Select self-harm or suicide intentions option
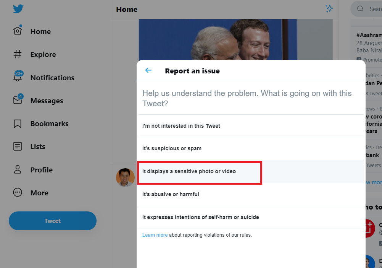 point(200,217)
